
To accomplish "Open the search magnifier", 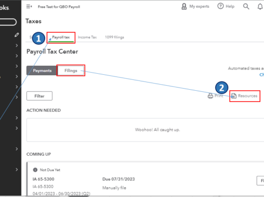I will click(x=246, y=7).
